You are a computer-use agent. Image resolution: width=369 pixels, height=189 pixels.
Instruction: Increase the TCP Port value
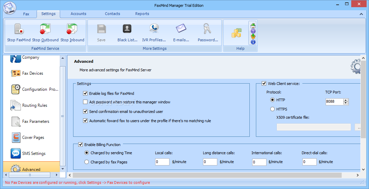pyautogui.click(x=345, y=100)
